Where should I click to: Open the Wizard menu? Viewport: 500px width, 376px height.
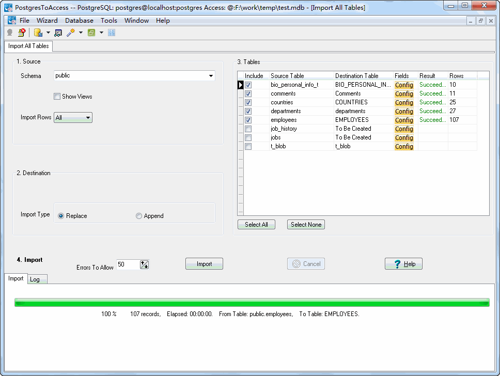pos(47,21)
